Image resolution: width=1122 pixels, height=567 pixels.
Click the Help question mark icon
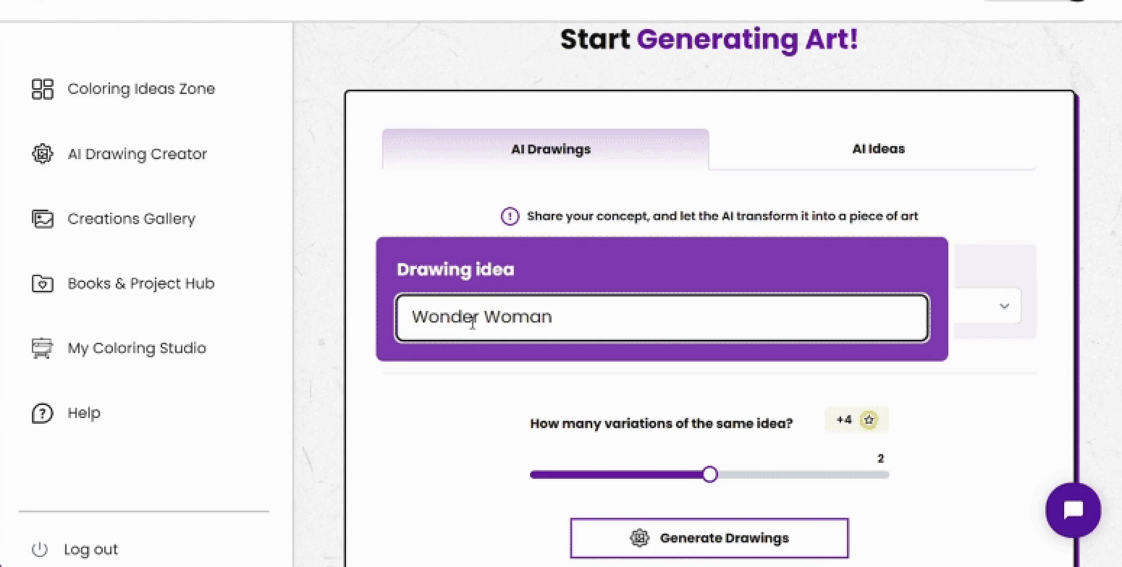43,413
